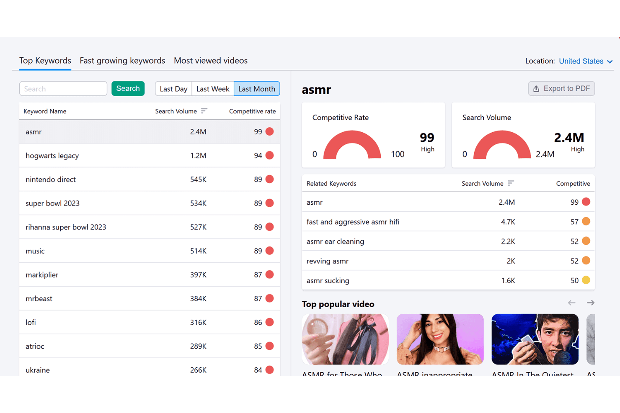This screenshot has width=620, height=413.
Task: Click the Competitive rate column header
Action: pyautogui.click(x=252, y=111)
